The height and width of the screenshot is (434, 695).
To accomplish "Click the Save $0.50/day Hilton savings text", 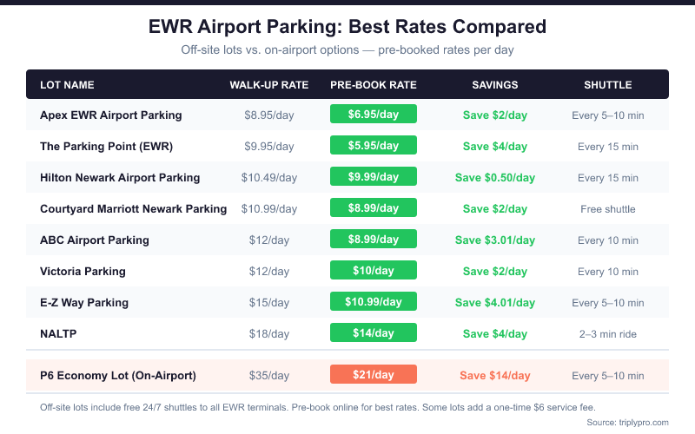I will coord(495,177).
